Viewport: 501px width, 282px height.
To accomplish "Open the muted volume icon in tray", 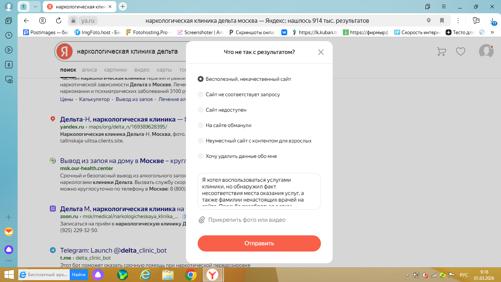I will click(425, 275).
